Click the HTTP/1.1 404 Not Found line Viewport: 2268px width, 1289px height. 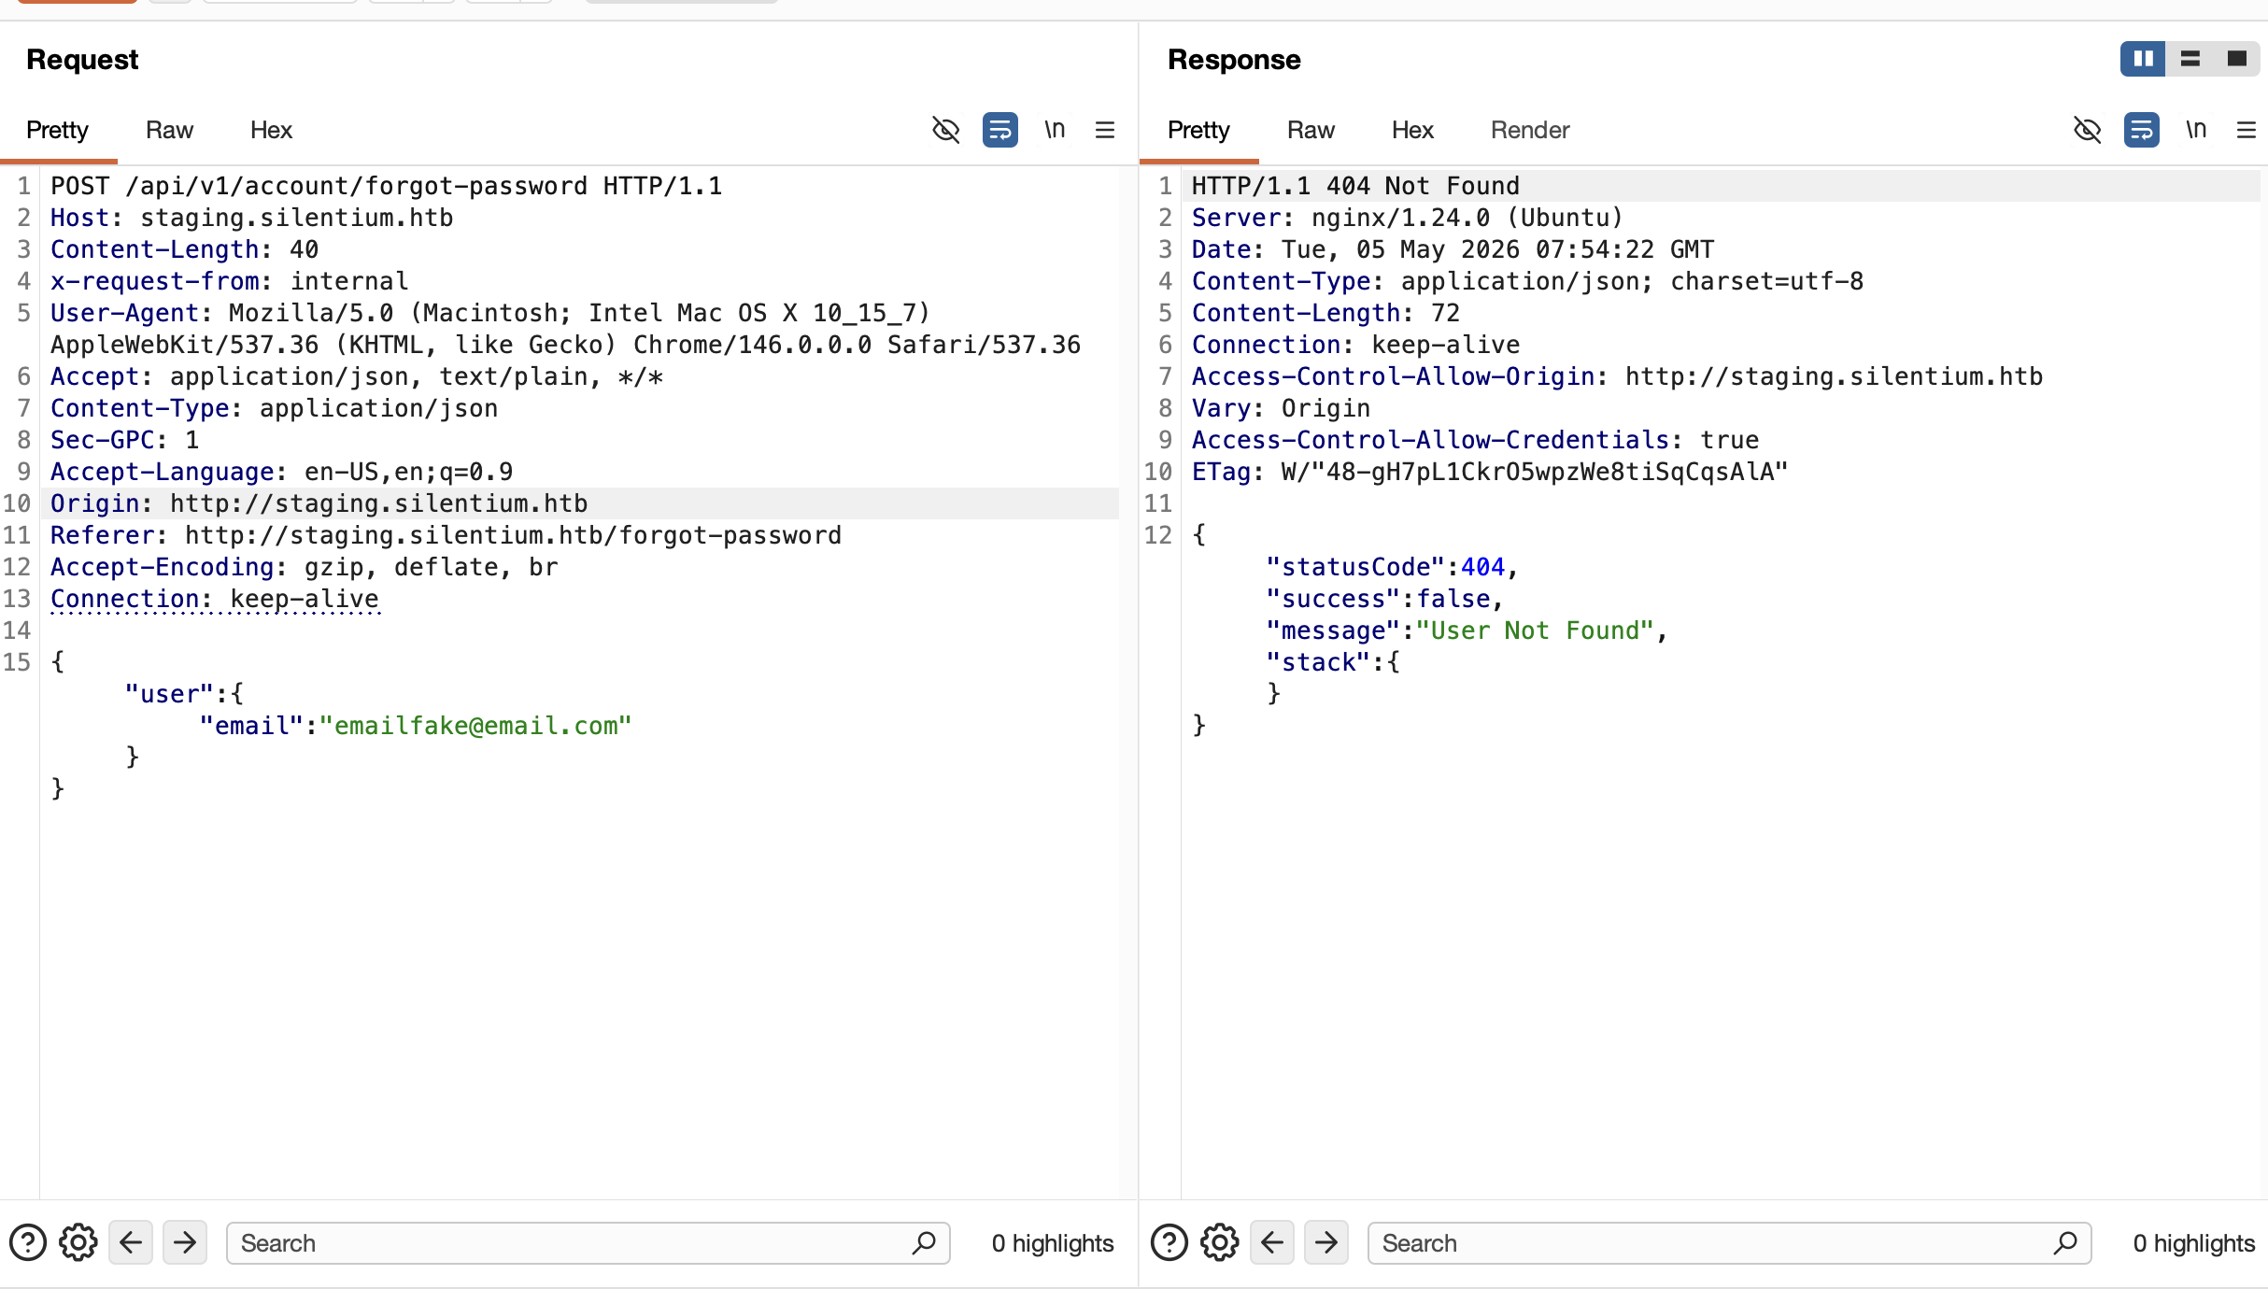click(1355, 186)
